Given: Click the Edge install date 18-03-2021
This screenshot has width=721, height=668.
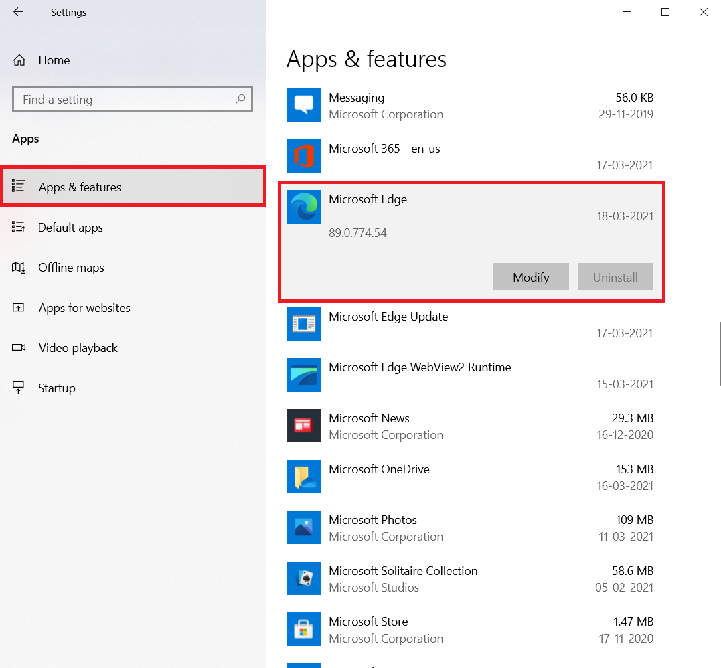Looking at the screenshot, I should coord(625,216).
